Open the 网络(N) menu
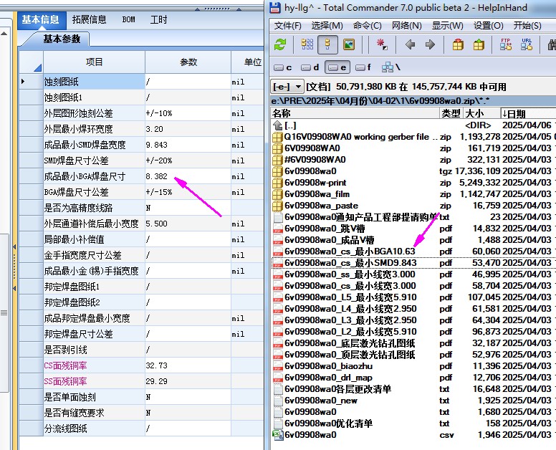 click(x=407, y=26)
